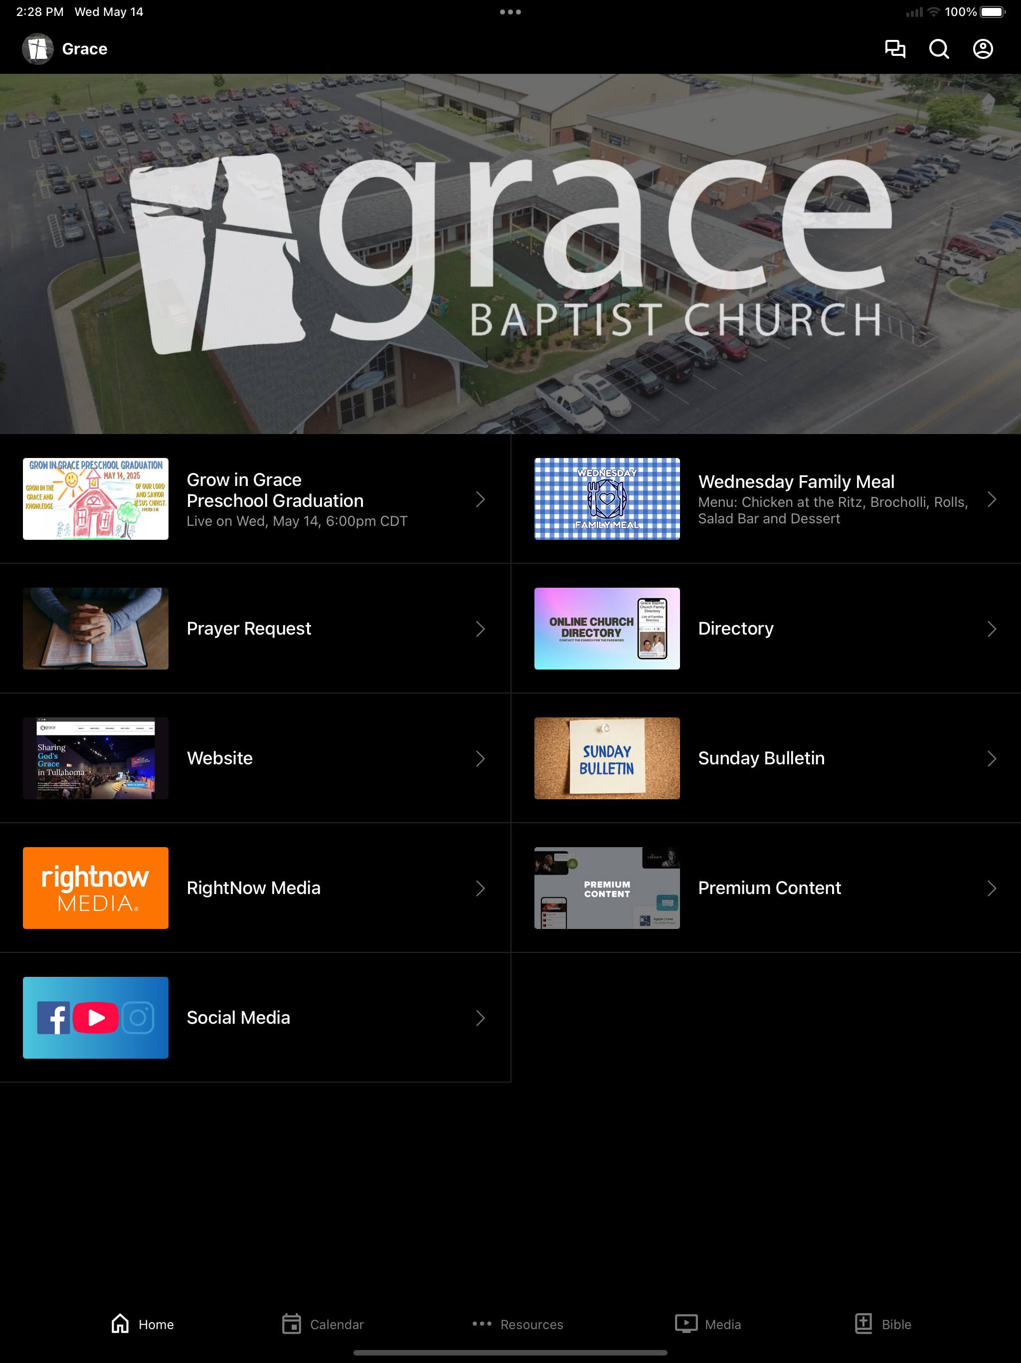Open the Prayer Request link
1021x1363 pixels.
click(249, 629)
